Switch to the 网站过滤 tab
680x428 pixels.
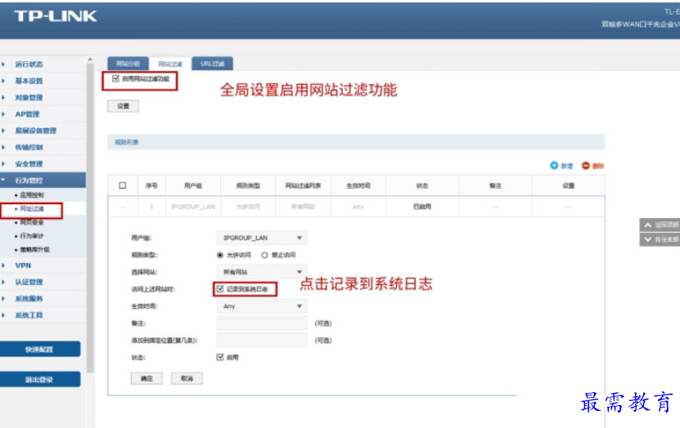coord(170,64)
